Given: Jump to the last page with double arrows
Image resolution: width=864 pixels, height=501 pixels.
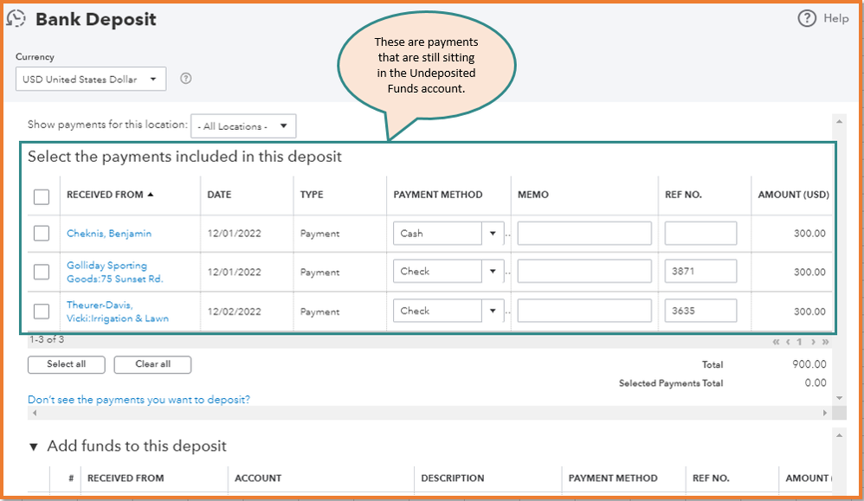Looking at the screenshot, I should click(824, 341).
